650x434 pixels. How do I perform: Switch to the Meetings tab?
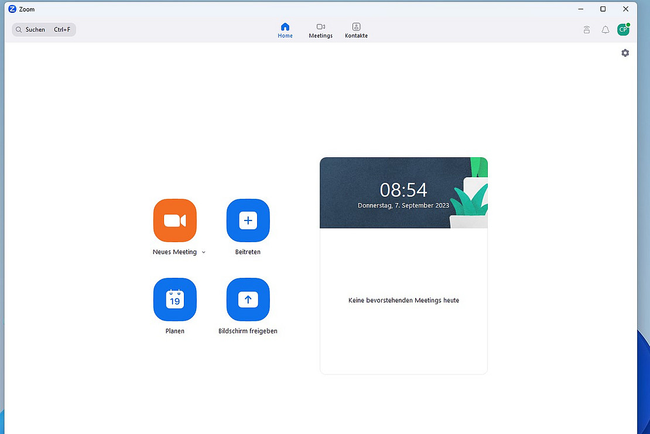(x=320, y=30)
